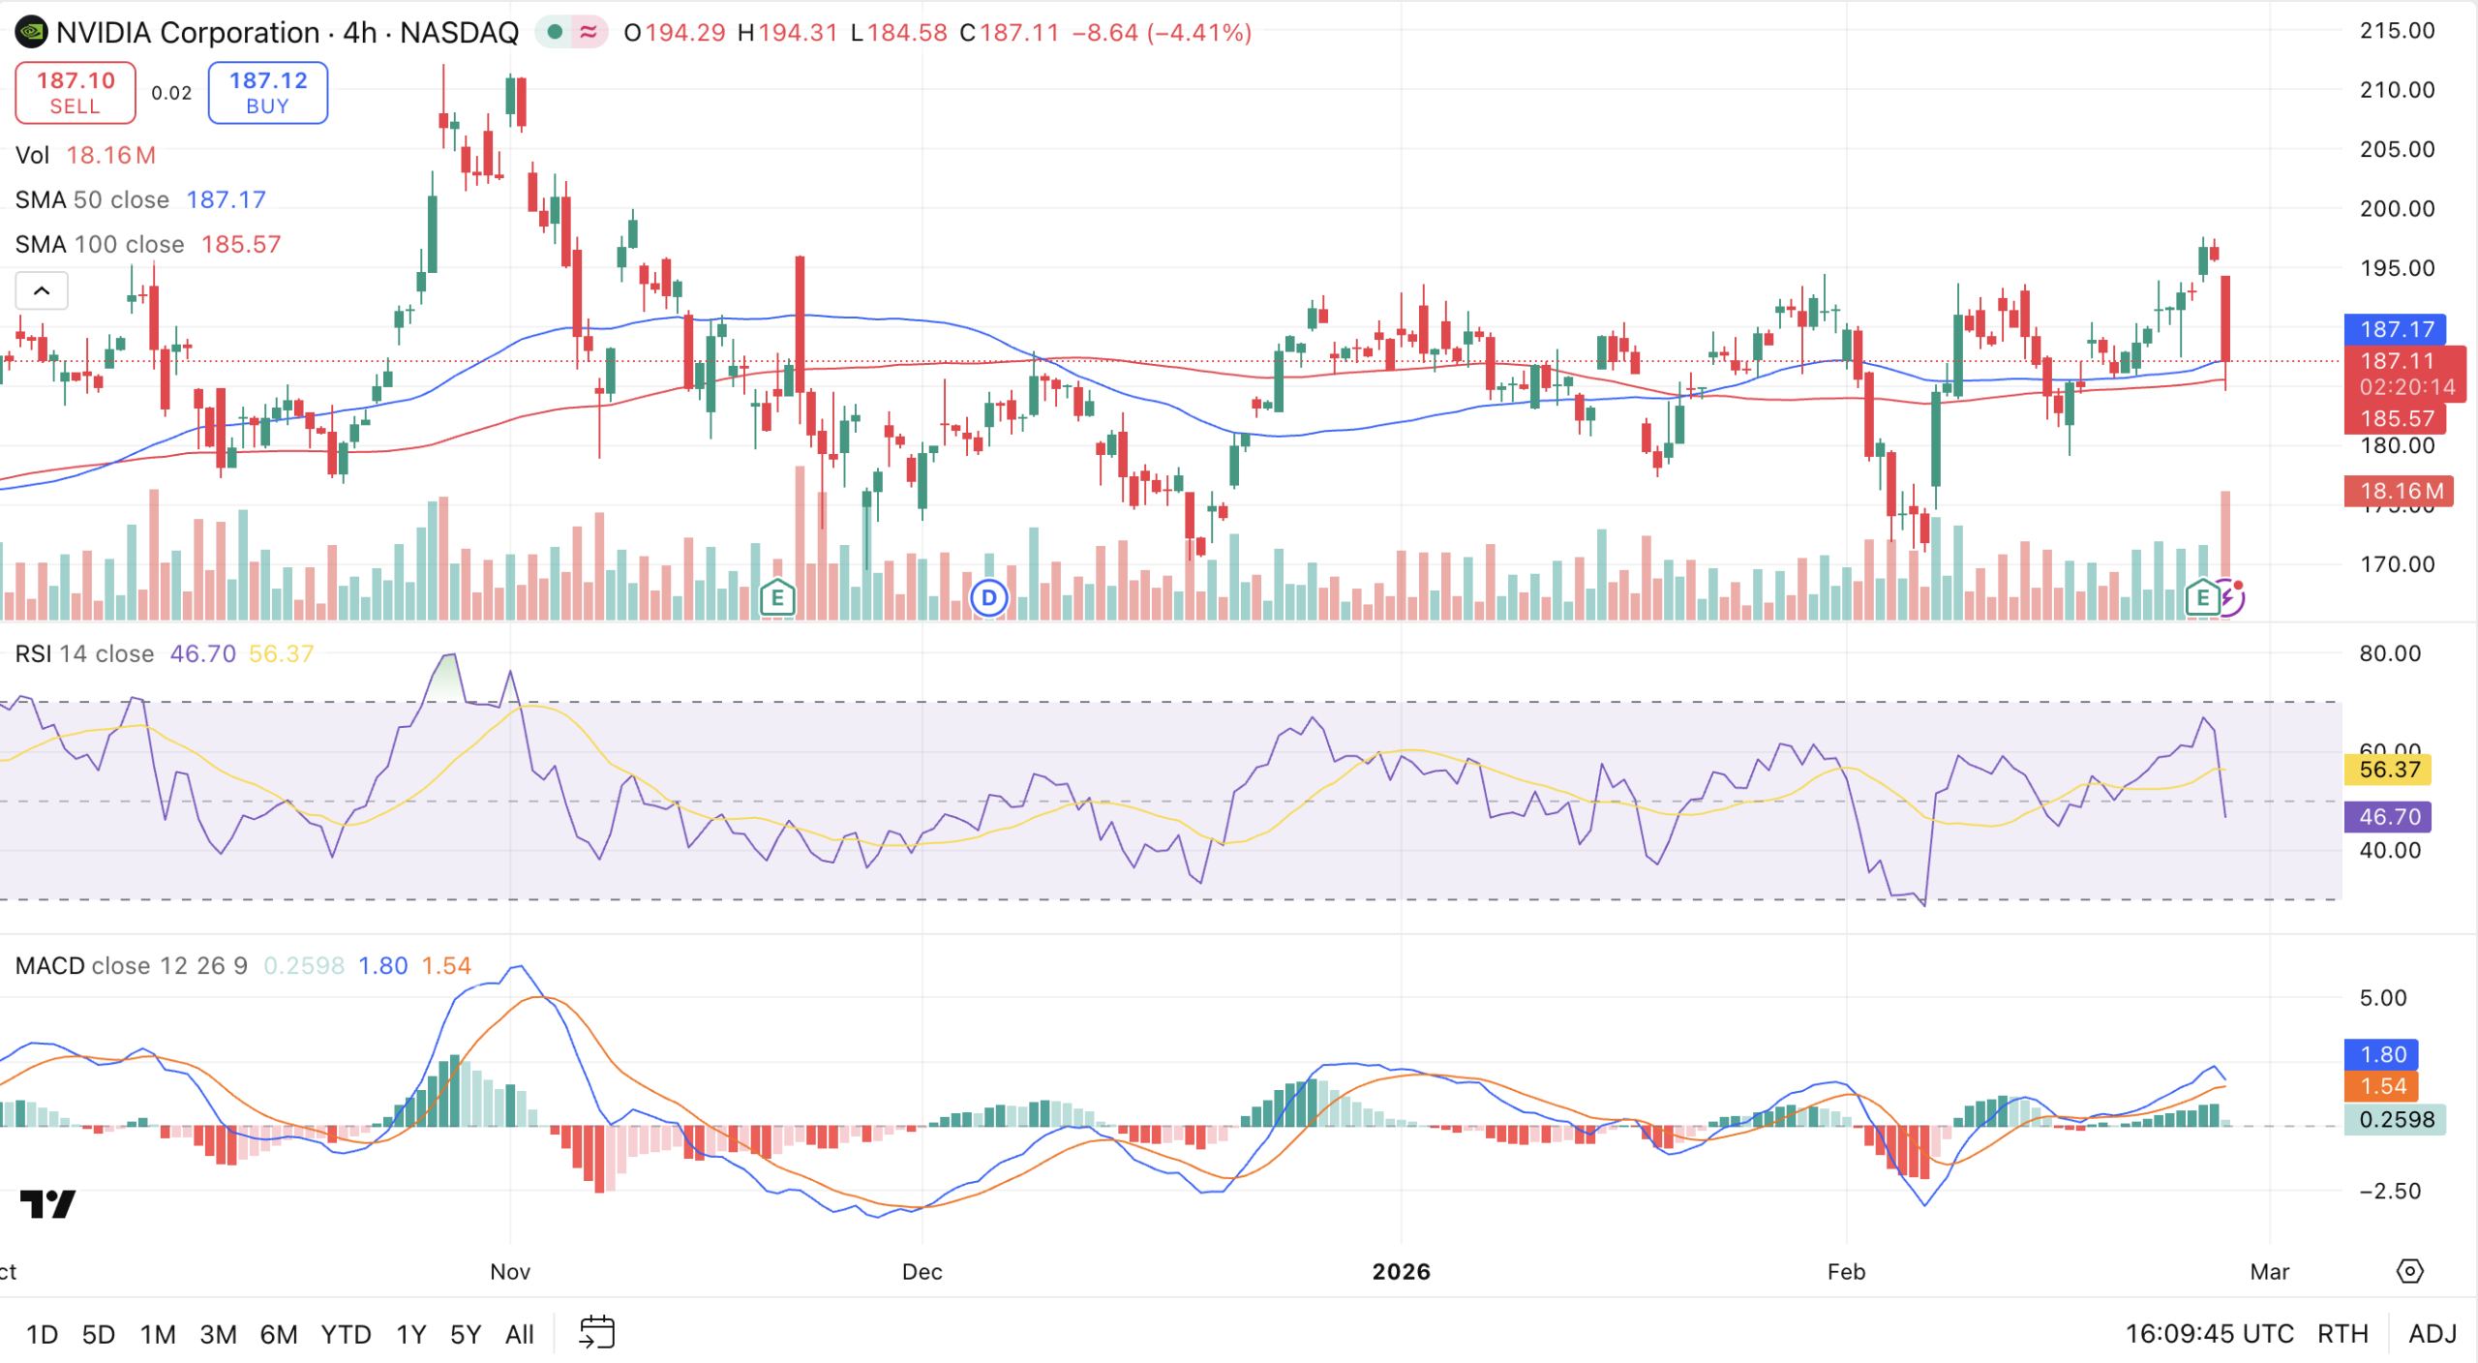Select the All timeframe tab
Screen dimensions: 2478x1363
(x=519, y=1333)
